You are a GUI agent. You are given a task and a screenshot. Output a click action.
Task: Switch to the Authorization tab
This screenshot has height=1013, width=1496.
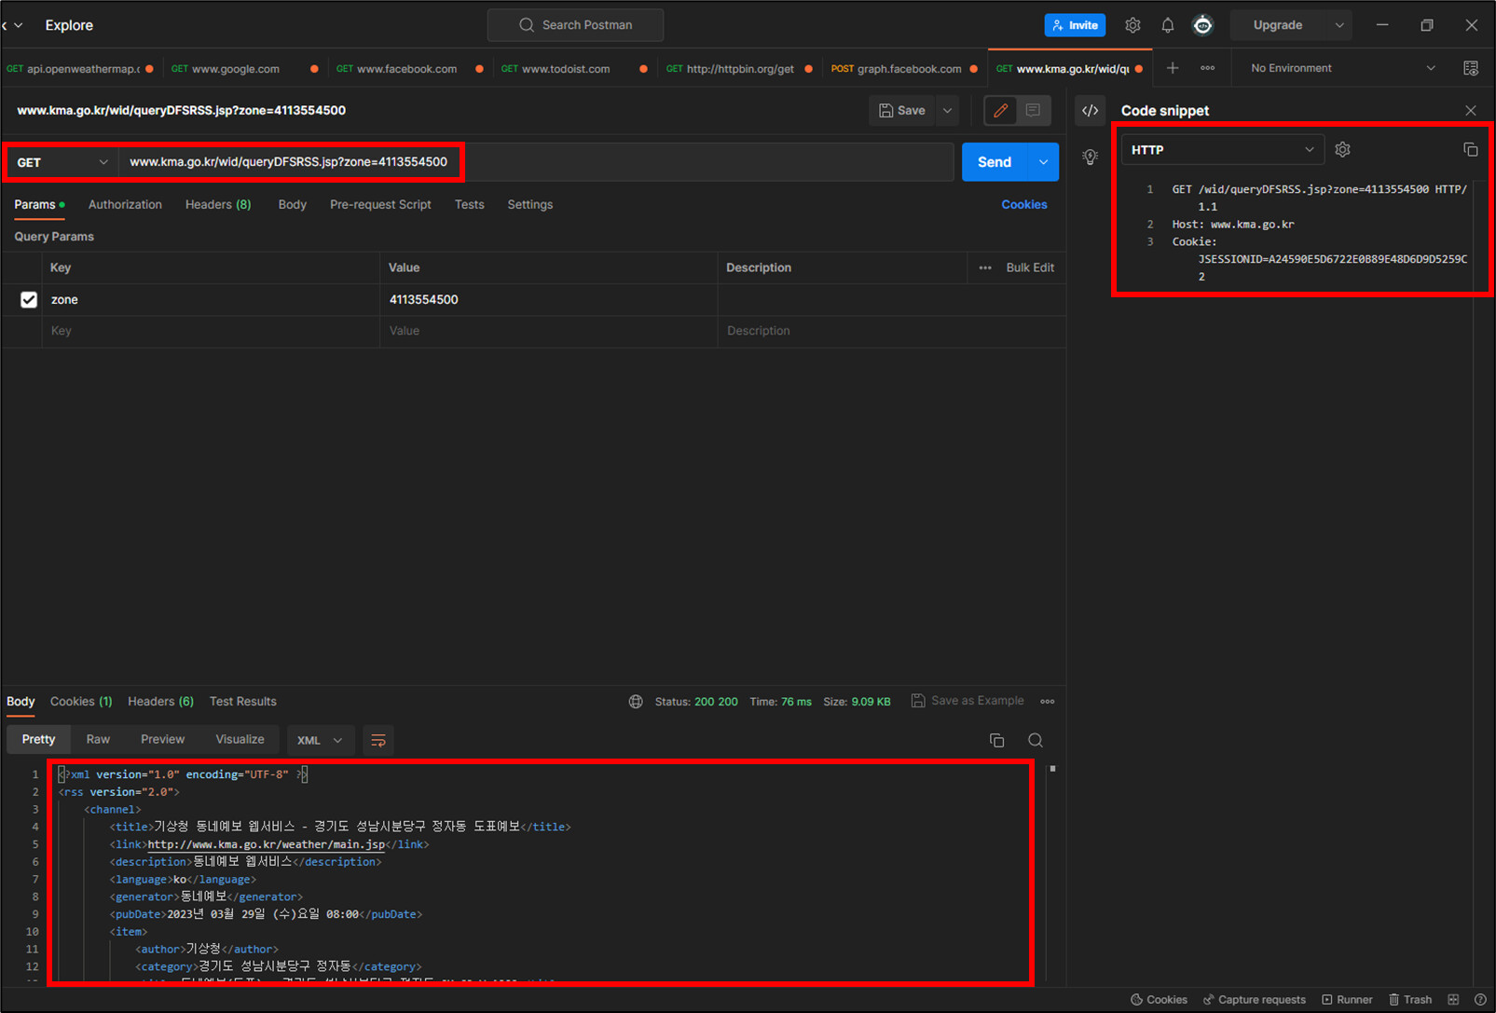pyautogui.click(x=125, y=204)
